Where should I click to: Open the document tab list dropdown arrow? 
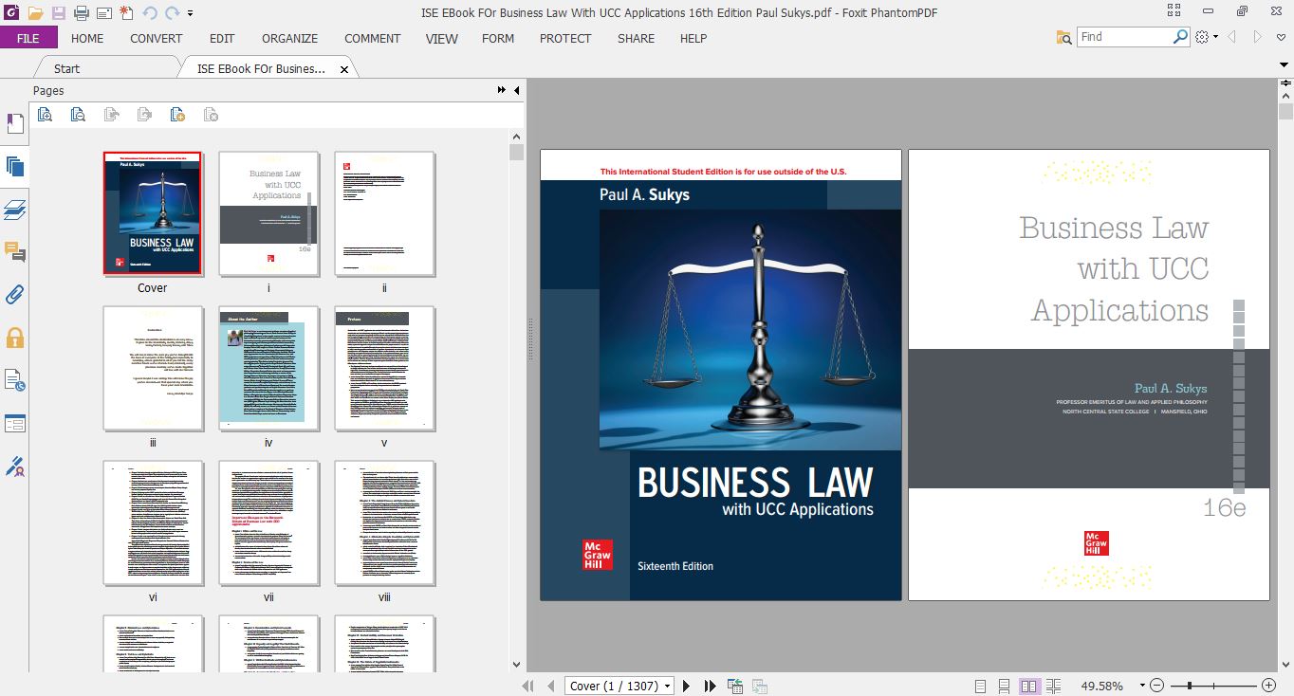pos(1285,64)
